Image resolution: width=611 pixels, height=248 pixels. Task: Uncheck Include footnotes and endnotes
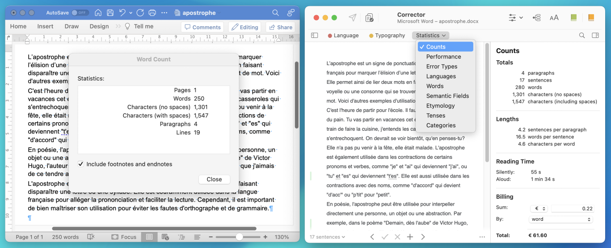click(81, 164)
